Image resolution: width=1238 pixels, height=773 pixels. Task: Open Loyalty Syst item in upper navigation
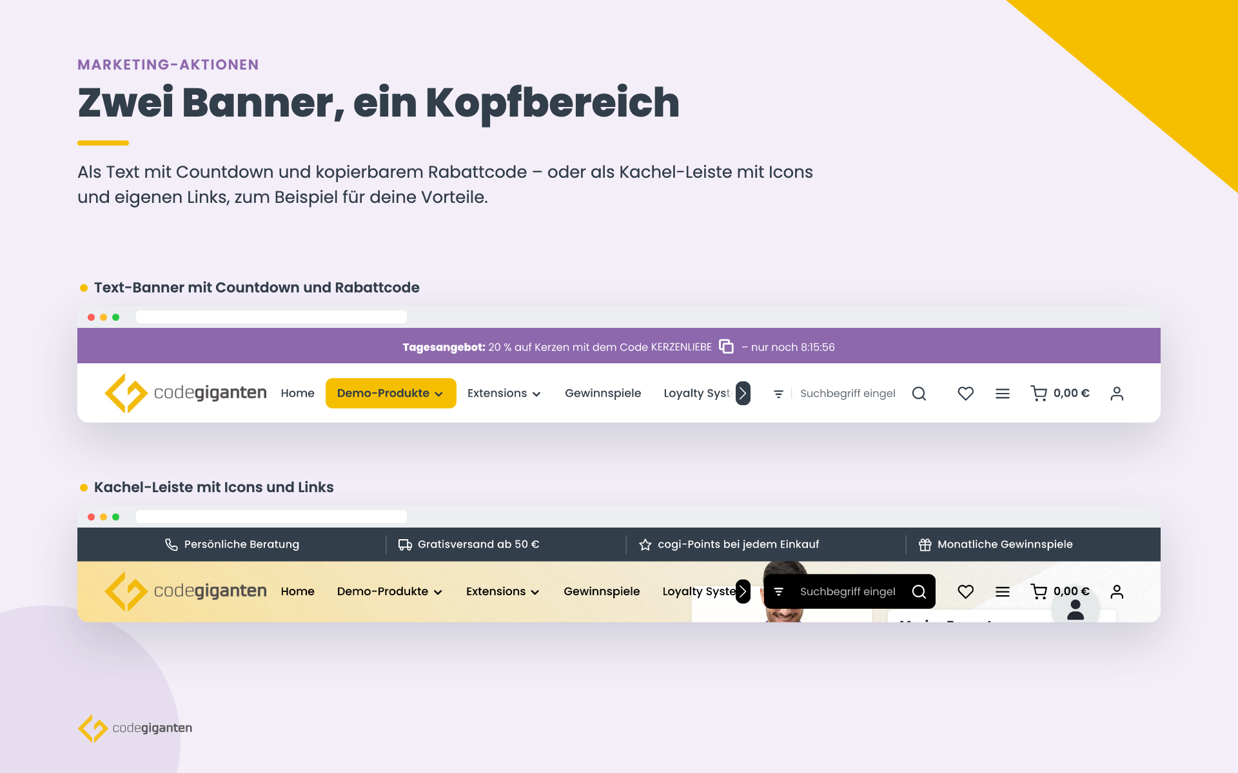[697, 393]
